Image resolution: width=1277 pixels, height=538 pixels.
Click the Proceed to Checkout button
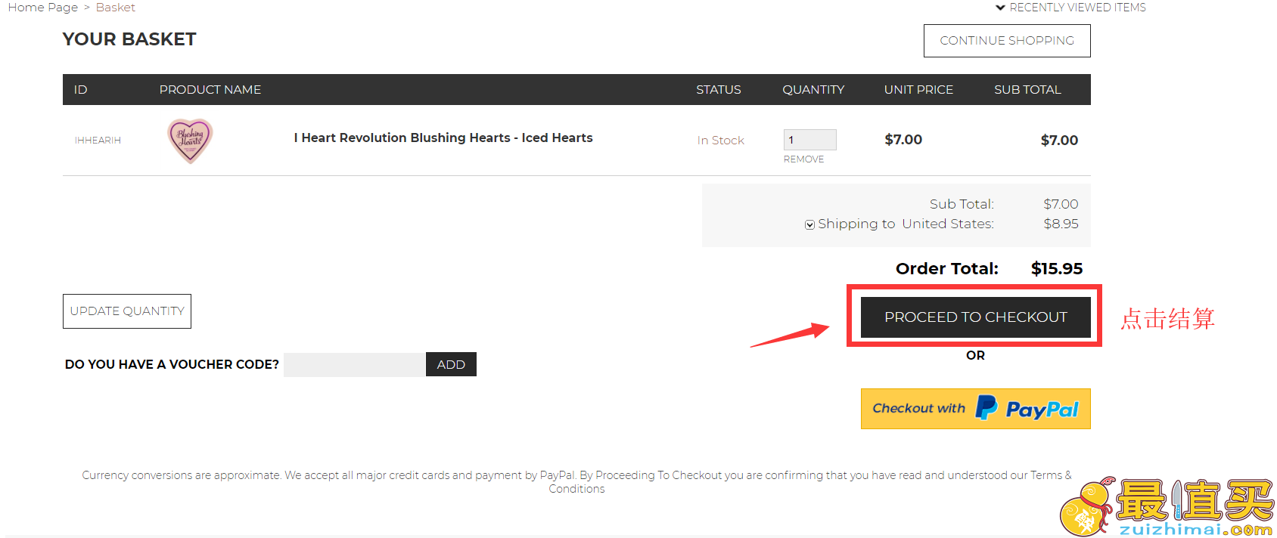[976, 317]
